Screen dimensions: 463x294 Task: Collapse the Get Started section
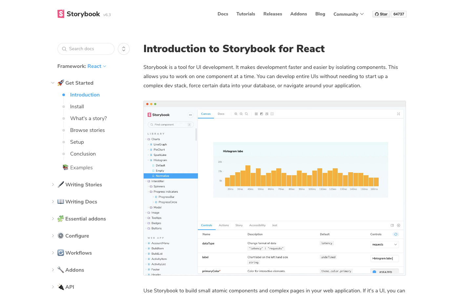point(75,83)
